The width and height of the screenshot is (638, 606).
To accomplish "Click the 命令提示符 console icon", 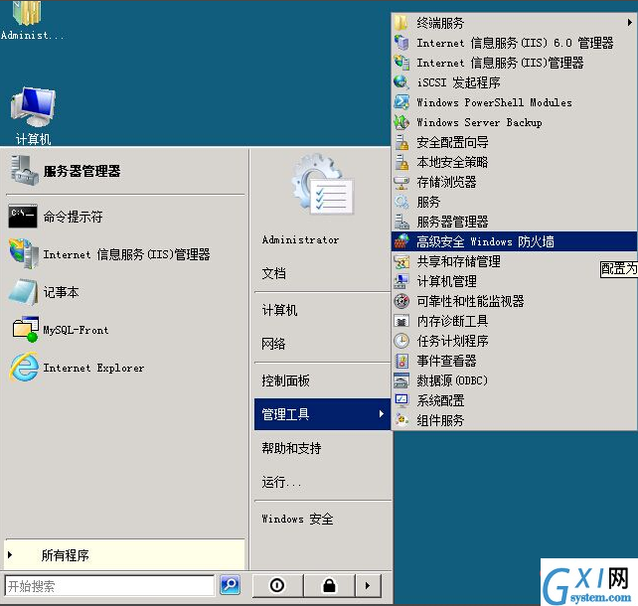I will [x=23, y=216].
